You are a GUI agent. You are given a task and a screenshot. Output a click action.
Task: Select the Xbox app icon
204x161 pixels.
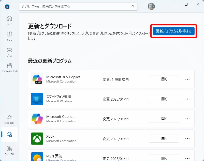click(37, 139)
